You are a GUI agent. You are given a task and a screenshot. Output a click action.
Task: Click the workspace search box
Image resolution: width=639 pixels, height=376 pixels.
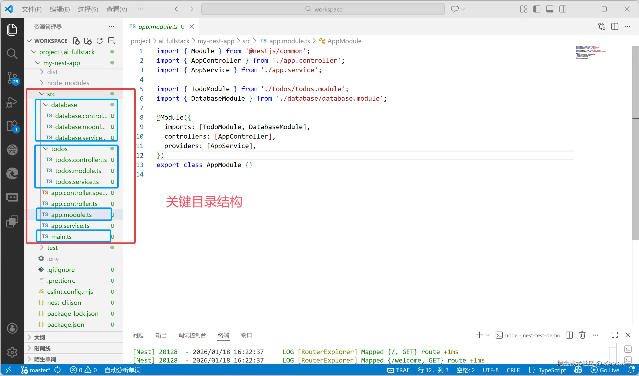tap(323, 9)
